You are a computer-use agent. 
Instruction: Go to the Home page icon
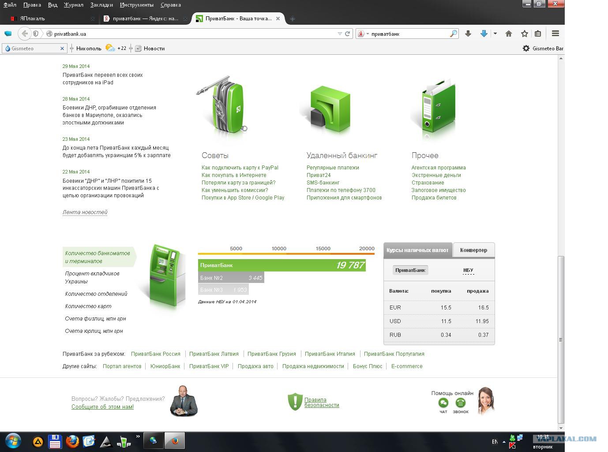click(x=509, y=34)
